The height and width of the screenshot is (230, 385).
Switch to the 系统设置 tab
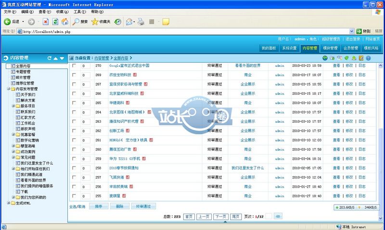[289, 48]
